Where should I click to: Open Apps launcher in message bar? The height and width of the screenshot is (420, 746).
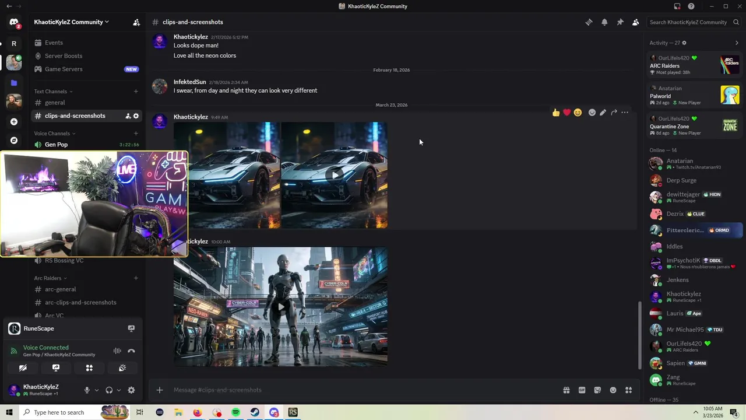(x=628, y=390)
